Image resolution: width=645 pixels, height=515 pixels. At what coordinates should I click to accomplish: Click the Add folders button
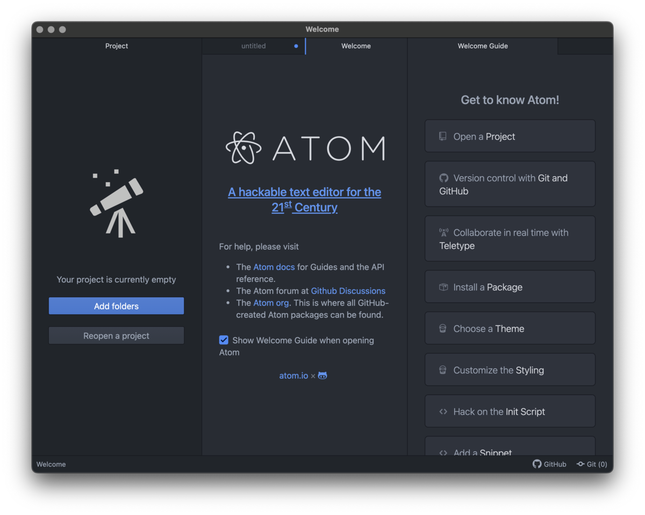pos(116,306)
